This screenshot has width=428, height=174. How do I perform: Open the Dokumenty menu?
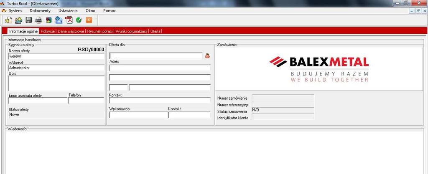[x=40, y=10]
